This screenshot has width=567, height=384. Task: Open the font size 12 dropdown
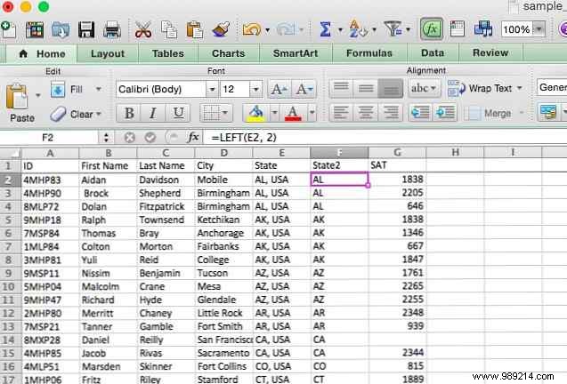pos(255,89)
